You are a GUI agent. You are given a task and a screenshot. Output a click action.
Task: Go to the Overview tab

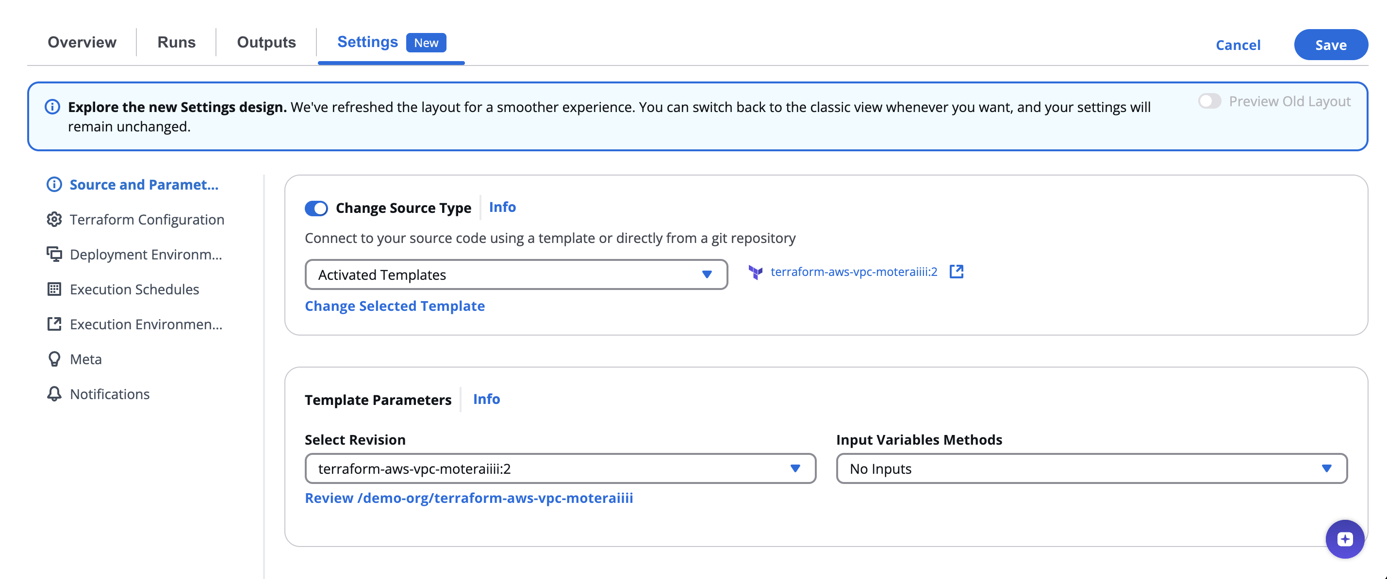pos(82,42)
